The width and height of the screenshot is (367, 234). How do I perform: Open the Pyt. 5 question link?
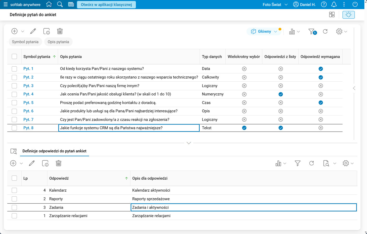tap(28, 103)
